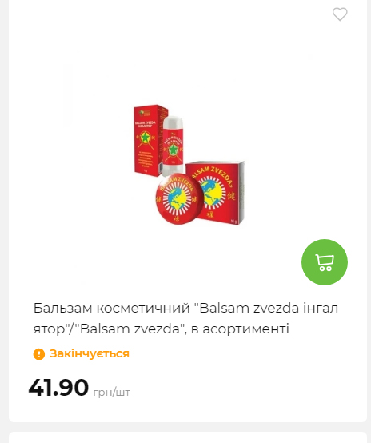Add product to favorites via heart icon
The width and height of the screenshot is (371, 443).
[340, 14]
